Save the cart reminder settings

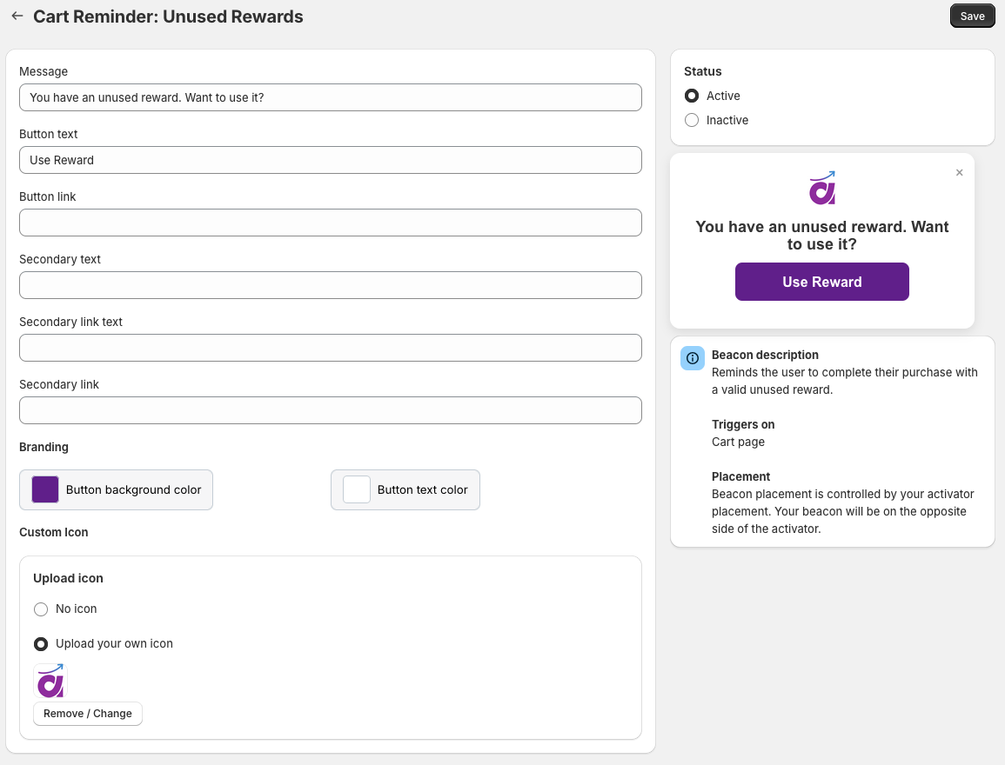point(972,16)
